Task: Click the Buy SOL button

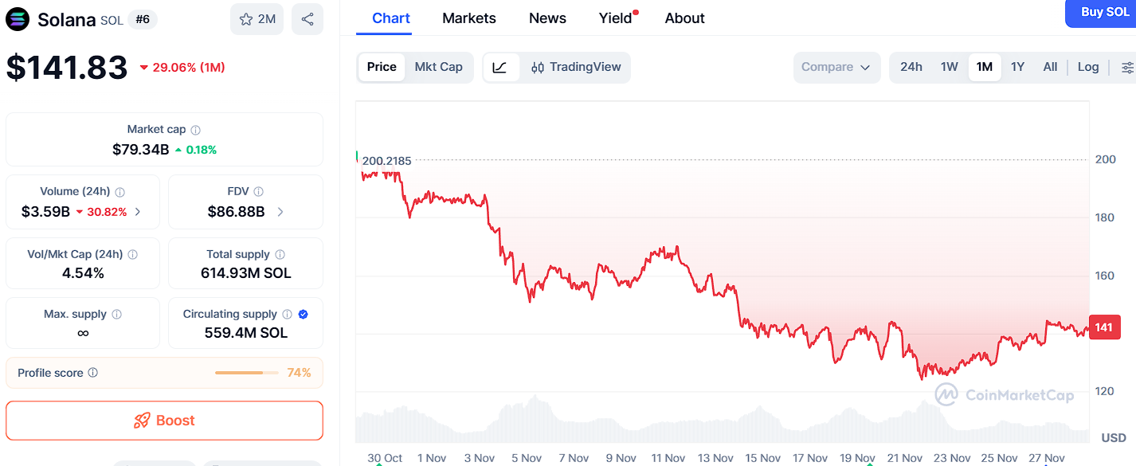Action: [x=1107, y=13]
